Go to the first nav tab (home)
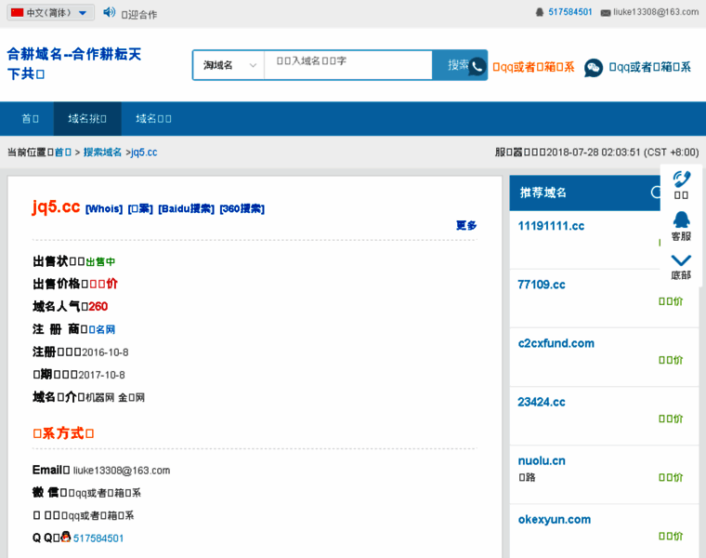This screenshot has height=558, width=706. click(x=30, y=118)
